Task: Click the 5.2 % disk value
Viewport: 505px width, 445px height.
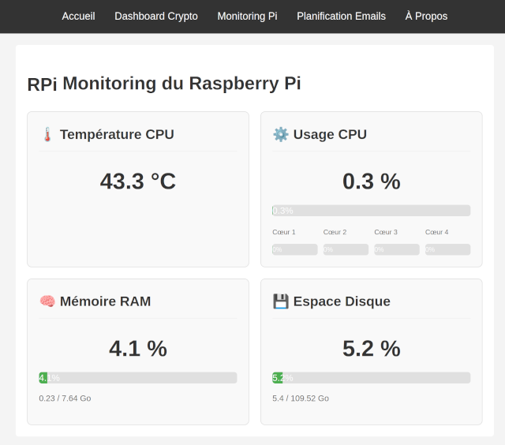Action: click(x=372, y=349)
